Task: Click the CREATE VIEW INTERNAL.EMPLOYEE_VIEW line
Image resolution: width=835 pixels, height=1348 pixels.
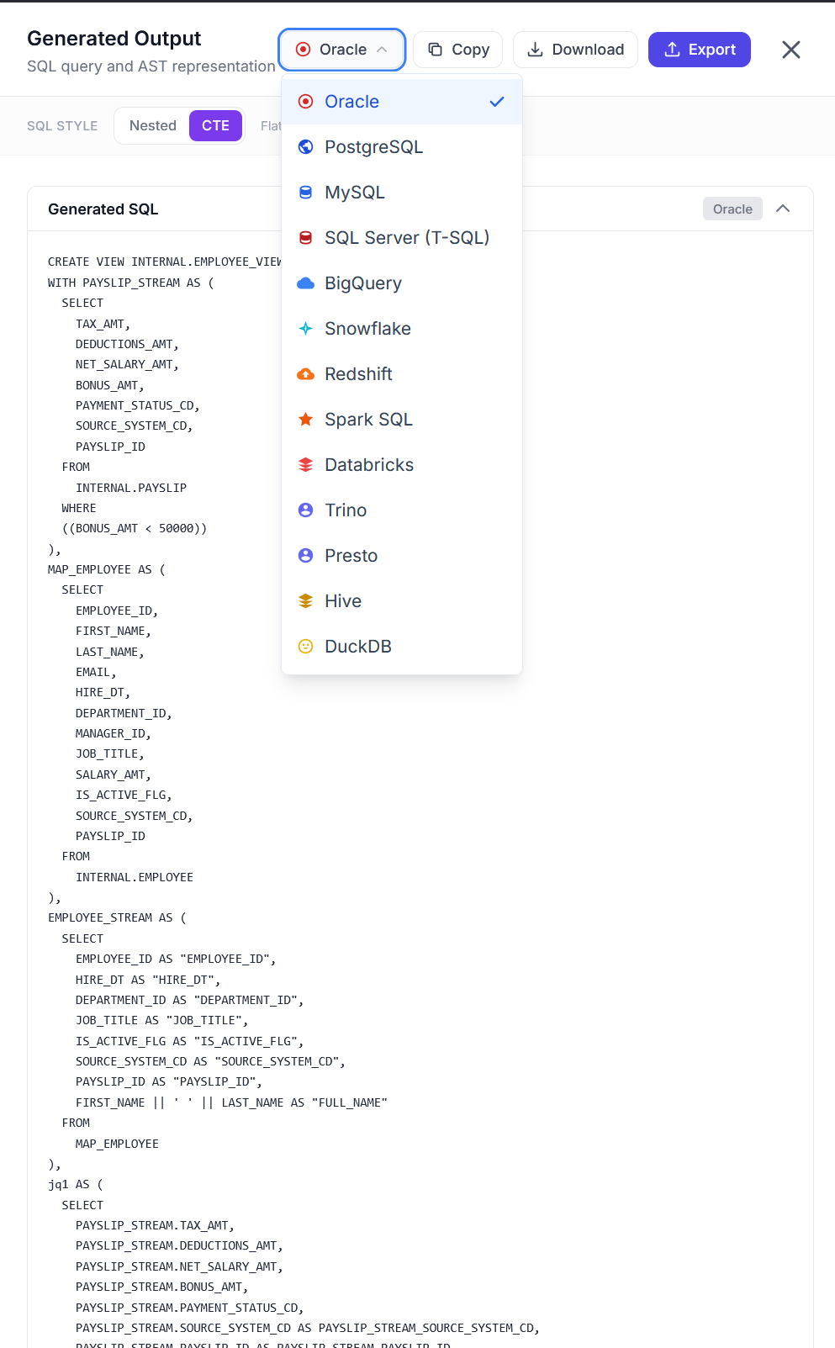Action: point(165,262)
